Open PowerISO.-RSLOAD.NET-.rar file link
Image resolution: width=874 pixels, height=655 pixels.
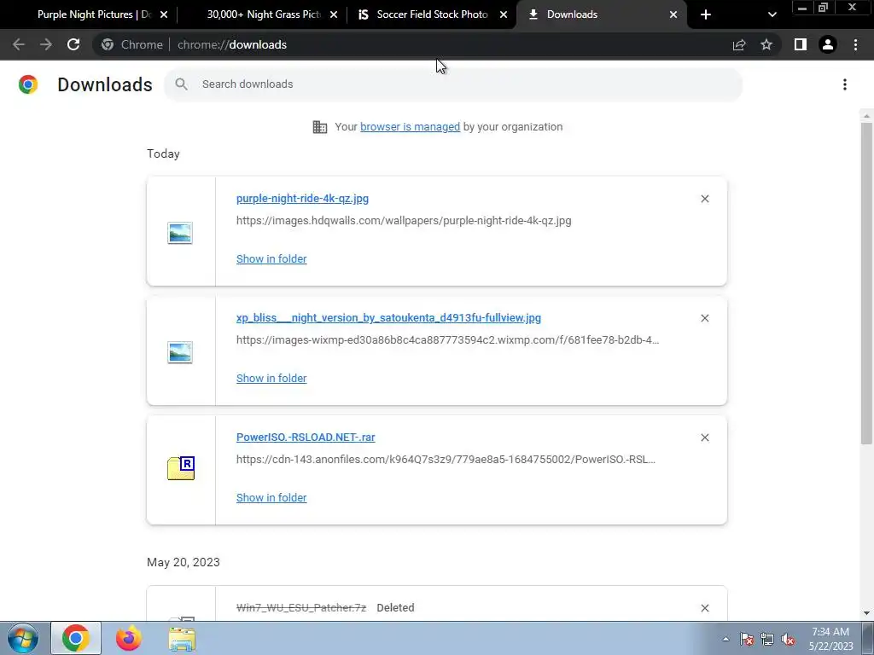point(306,438)
